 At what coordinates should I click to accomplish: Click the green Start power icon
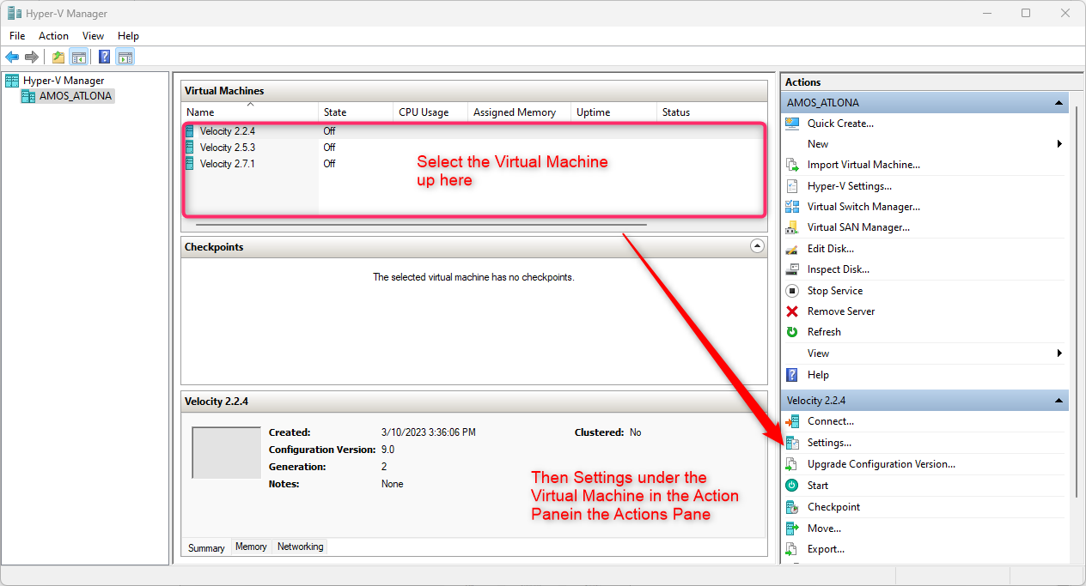792,486
